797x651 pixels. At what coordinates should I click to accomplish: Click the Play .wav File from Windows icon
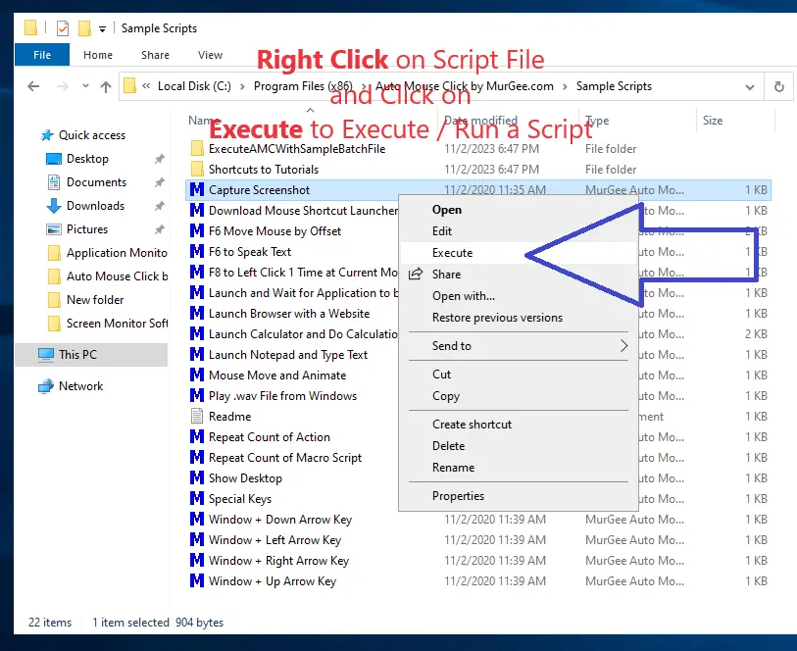[x=197, y=396]
